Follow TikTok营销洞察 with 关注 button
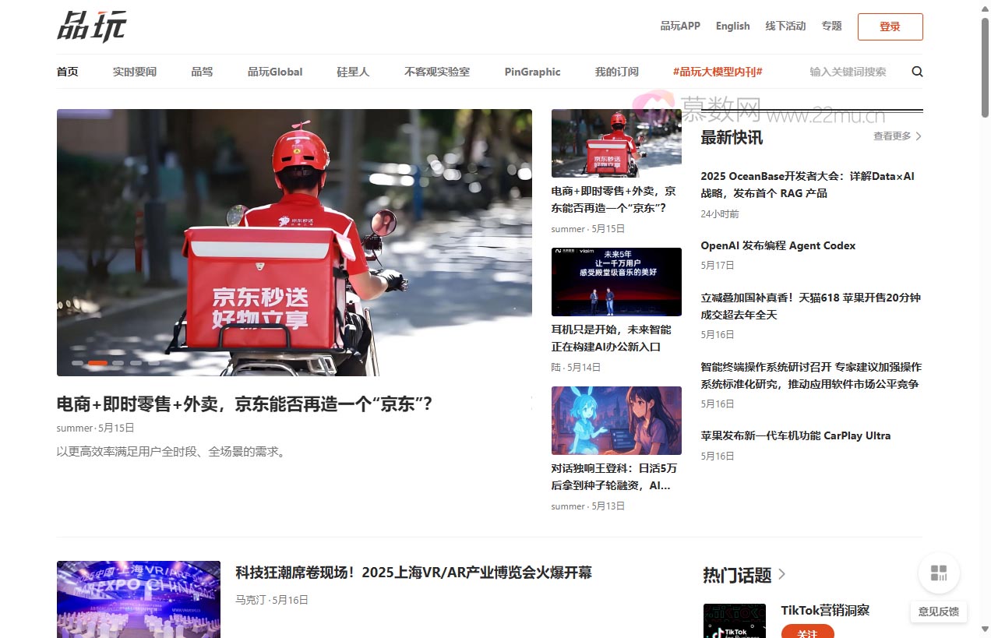Screen dimensions: 991x638 (x=807, y=633)
